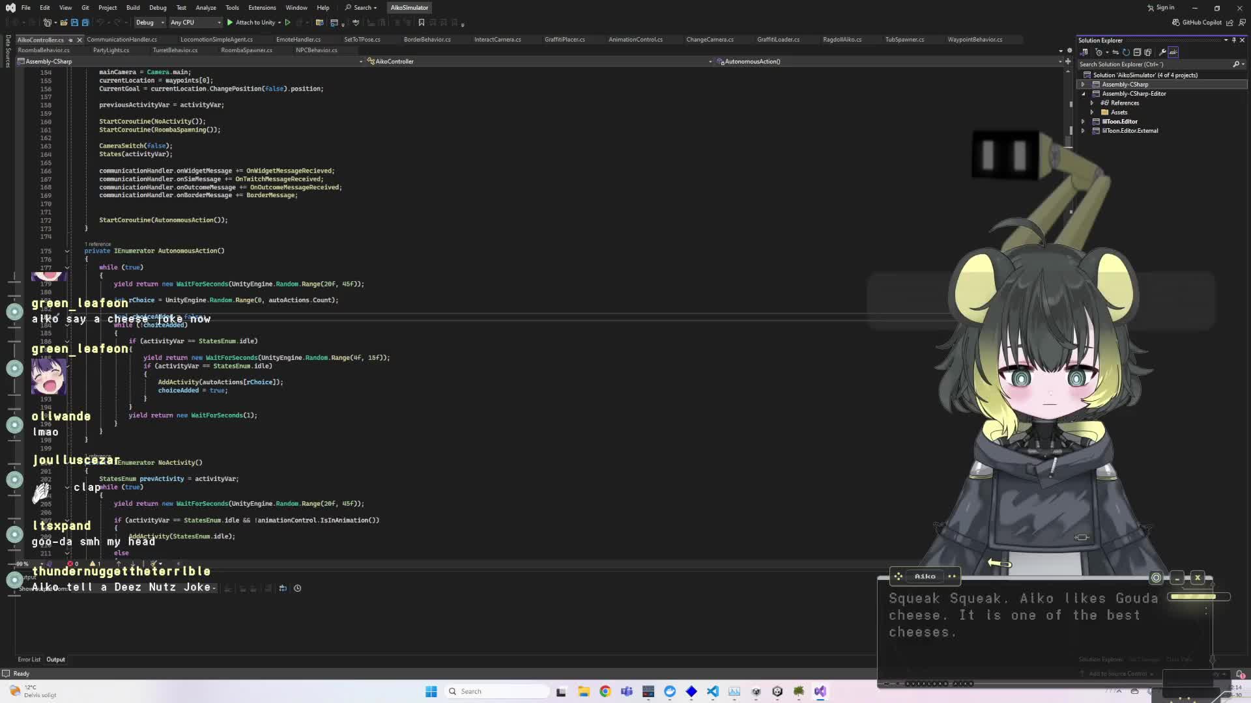The image size is (1251, 703).
Task: Click Collapse All in Solution Explorer toolbar
Action: (x=1137, y=52)
